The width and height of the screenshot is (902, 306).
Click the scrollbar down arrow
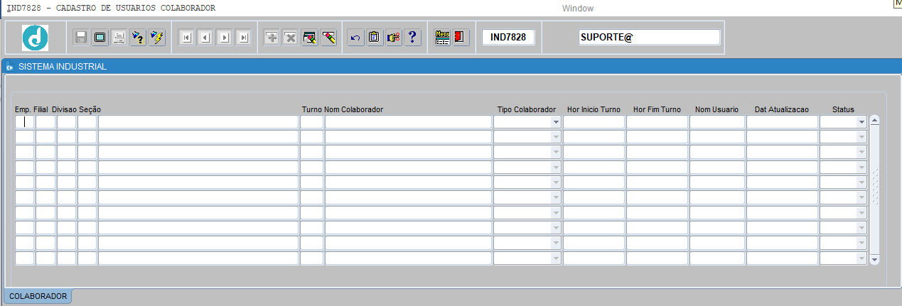click(x=874, y=260)
